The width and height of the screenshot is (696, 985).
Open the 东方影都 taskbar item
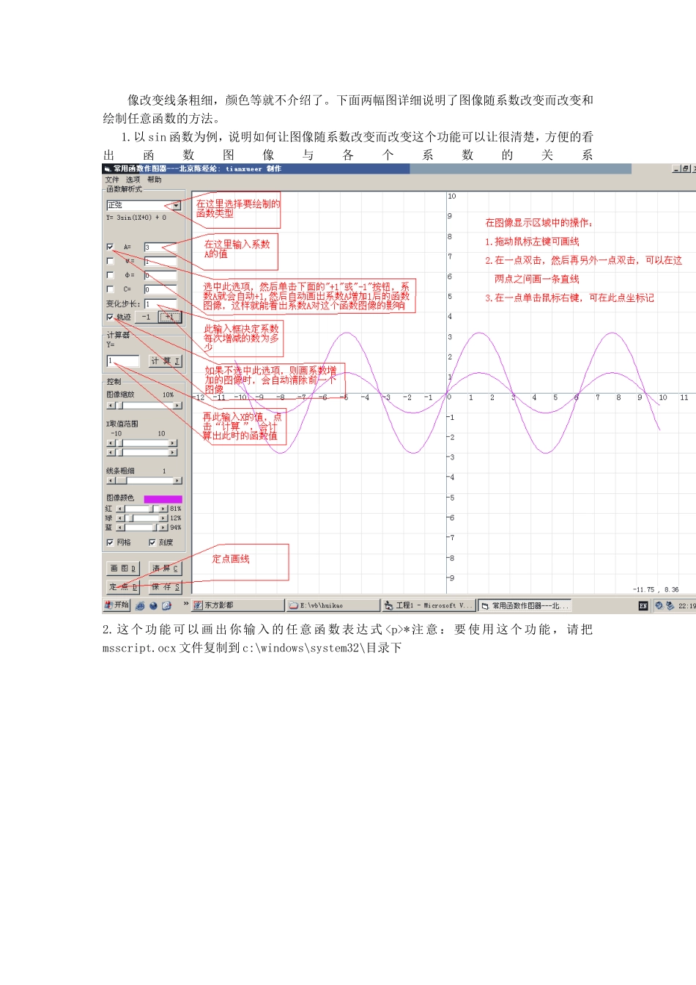237,605
